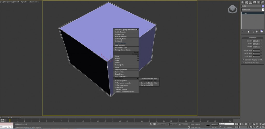Play the animation
This screenshot has width=265, height=129.
click(243, 124)
